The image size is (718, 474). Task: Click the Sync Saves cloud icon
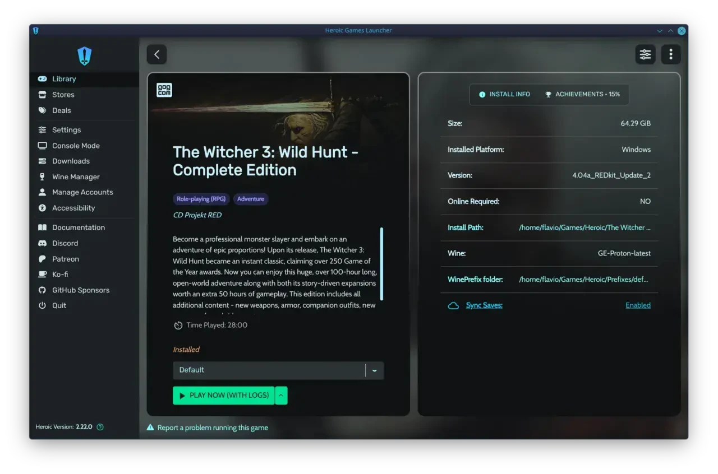point(453,305)
